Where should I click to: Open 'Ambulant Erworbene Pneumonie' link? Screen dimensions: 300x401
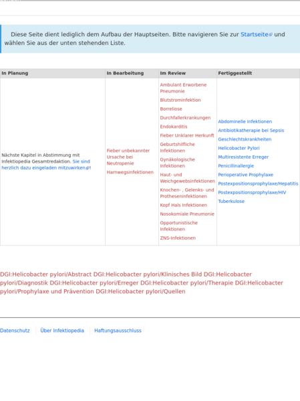183,88
